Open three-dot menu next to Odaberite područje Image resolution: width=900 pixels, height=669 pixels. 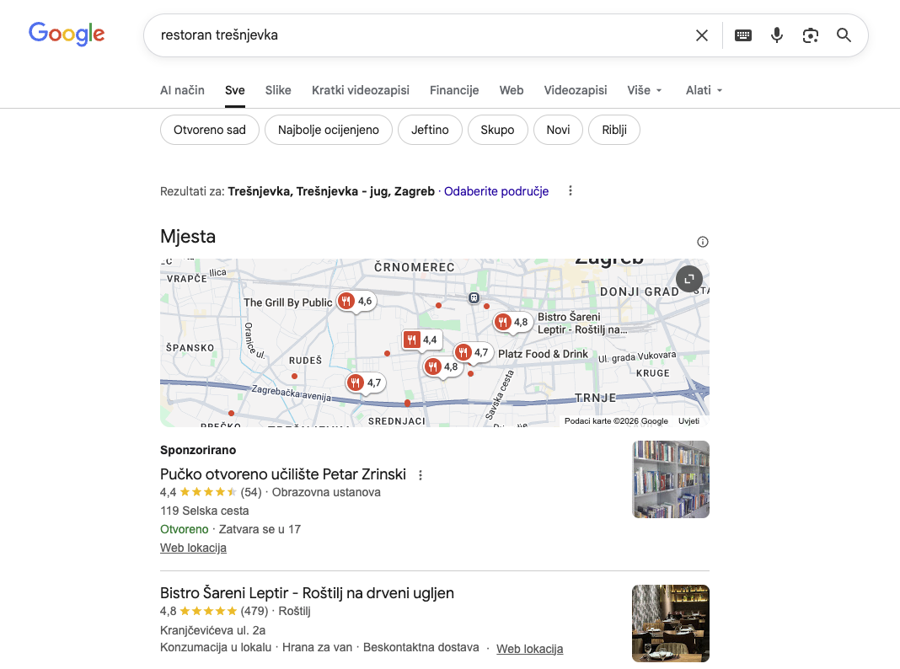point(570,191)
